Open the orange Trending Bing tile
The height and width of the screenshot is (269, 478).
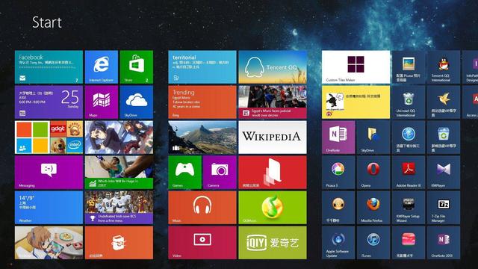(202, 102)
